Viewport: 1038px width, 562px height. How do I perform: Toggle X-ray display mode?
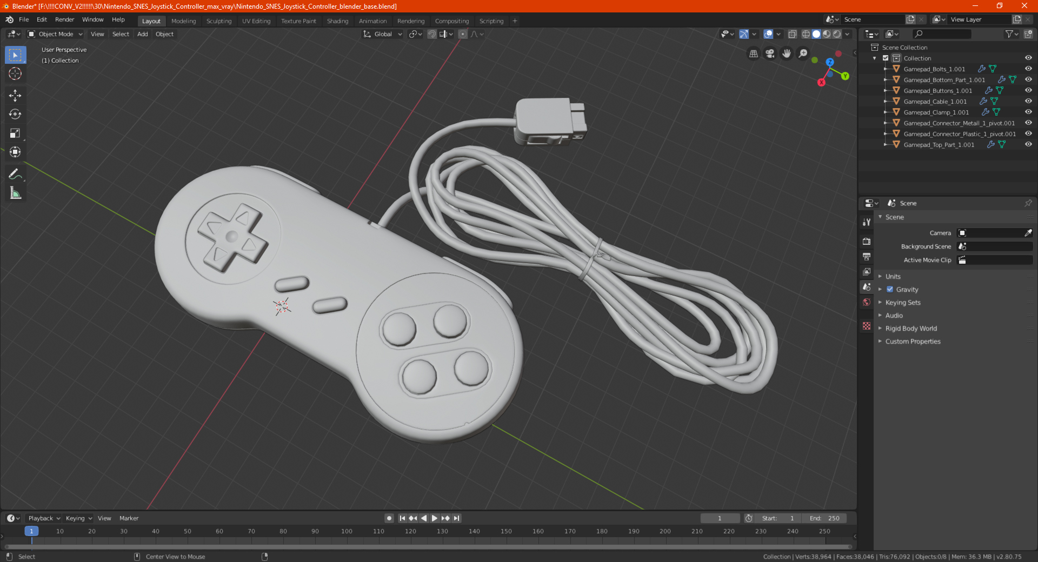(792, 34)
